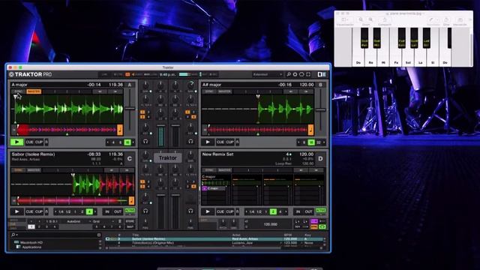Toggle SYNC on deck A

(18, 91)
